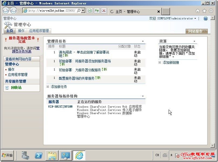This screenshot has height=162, width=218.
Task: Click the browser settings gear icon
Action: tap(211, 10)
